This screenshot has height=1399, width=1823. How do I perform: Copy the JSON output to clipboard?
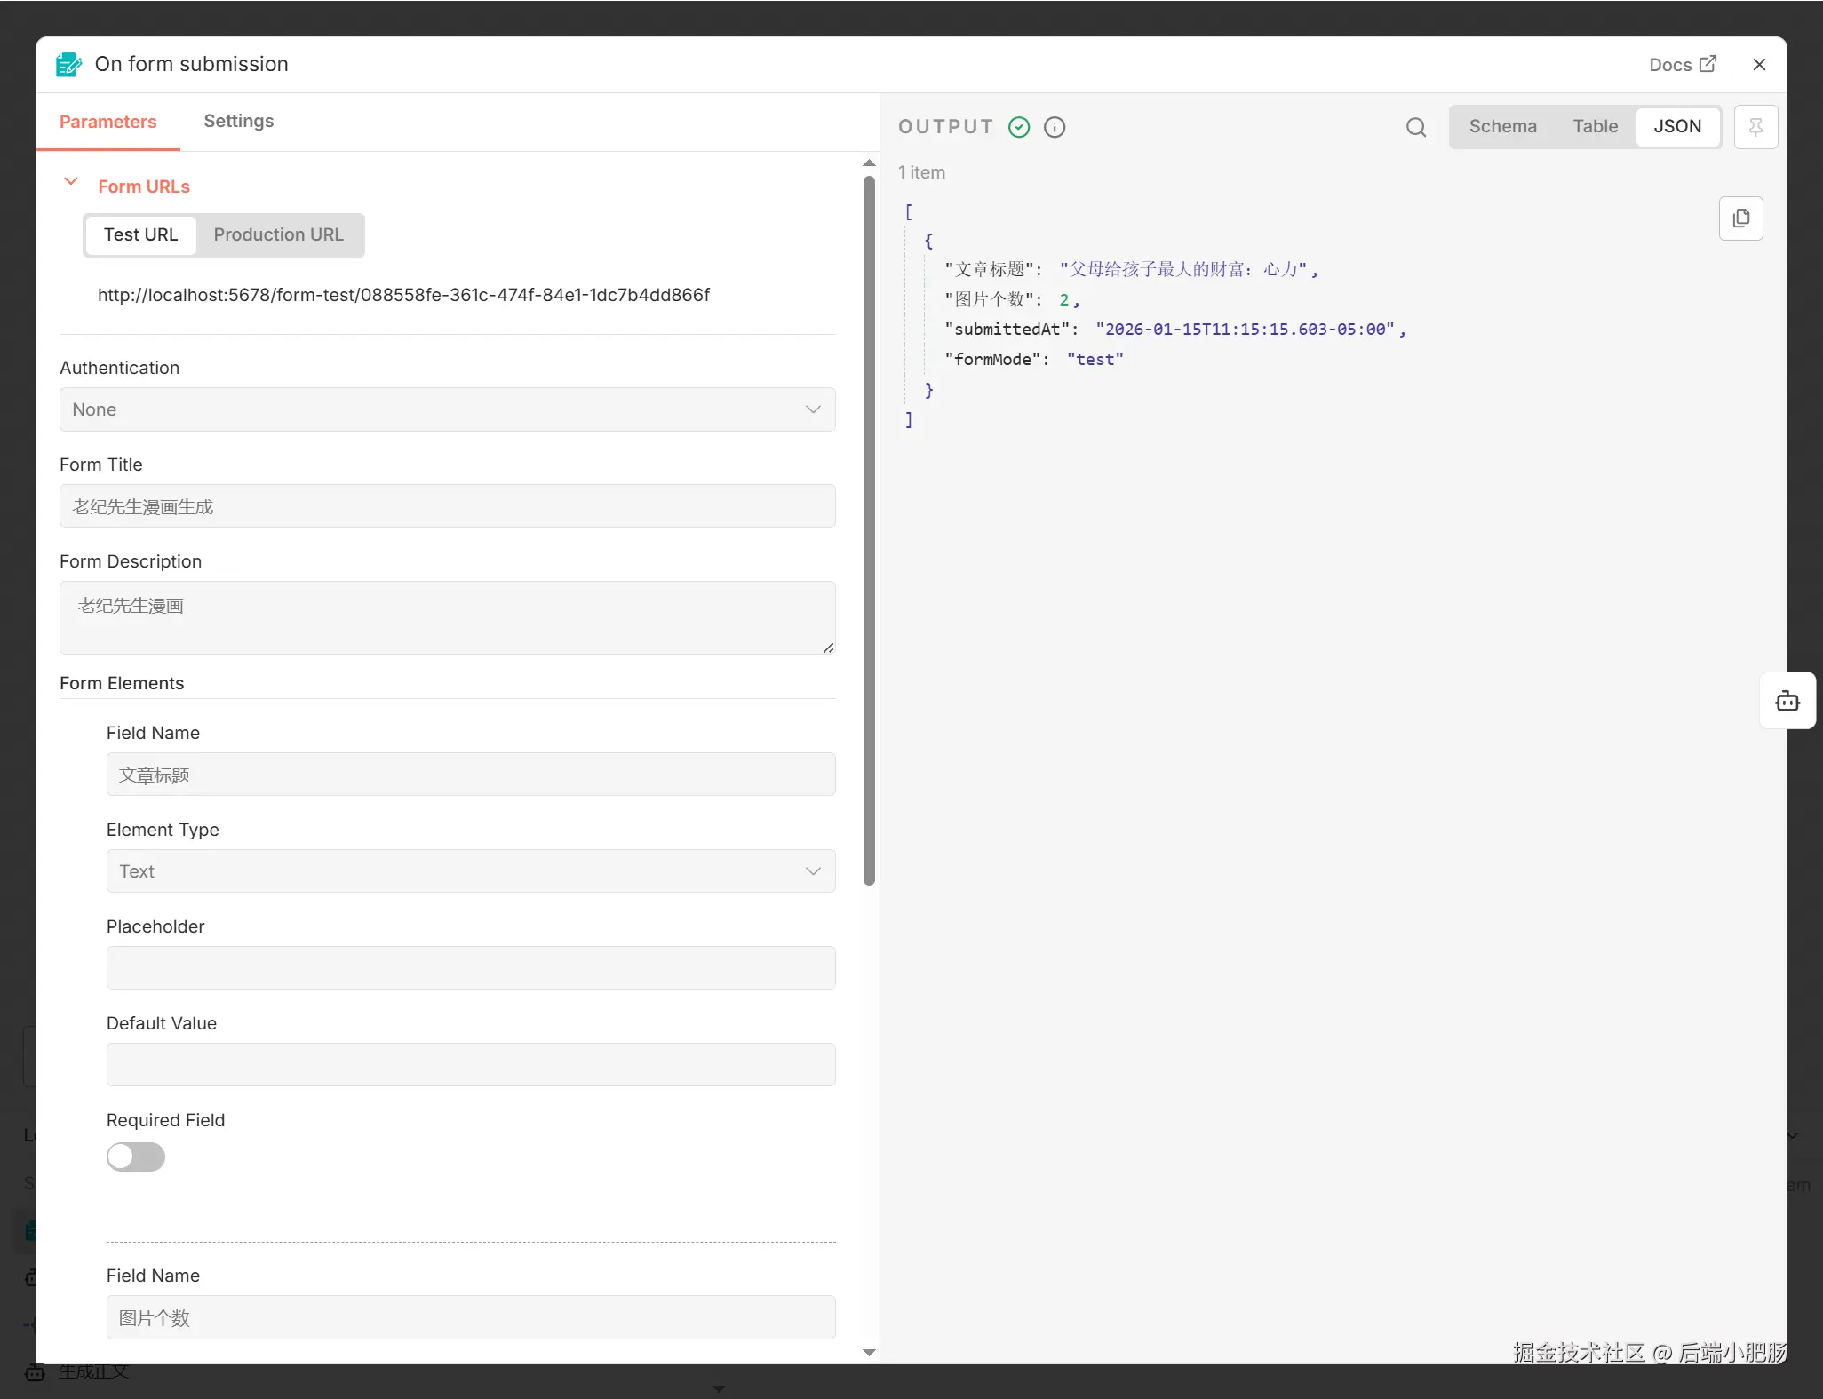1740,219
